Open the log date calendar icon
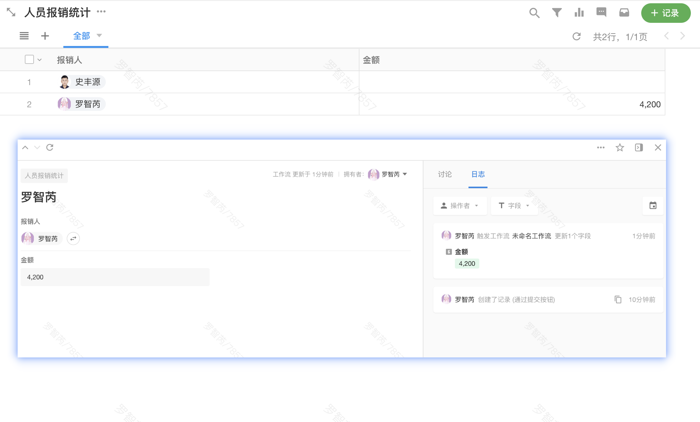This screenshot has height=422, width=700. [x=653, y=205]
